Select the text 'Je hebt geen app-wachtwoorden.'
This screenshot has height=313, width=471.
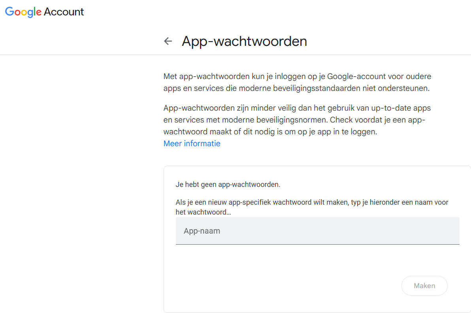228,185
